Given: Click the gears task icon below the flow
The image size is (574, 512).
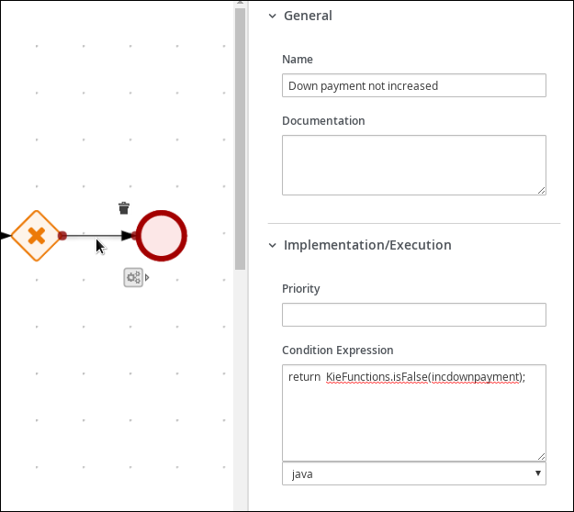Looking at the screenshot, I should coord(133,278).
